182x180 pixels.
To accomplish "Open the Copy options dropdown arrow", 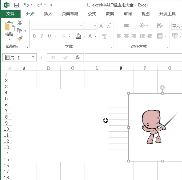I will (25, 31).
